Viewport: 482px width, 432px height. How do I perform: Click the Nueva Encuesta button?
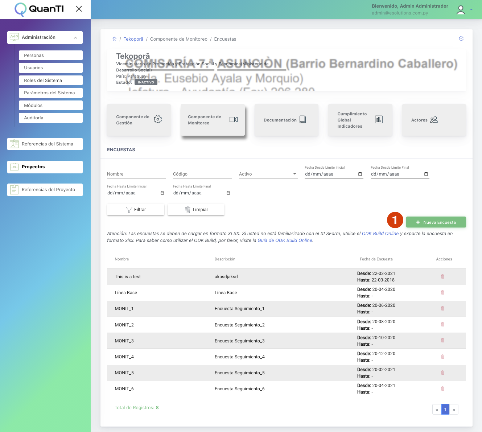pyautogui.click(x=436, y=222)
